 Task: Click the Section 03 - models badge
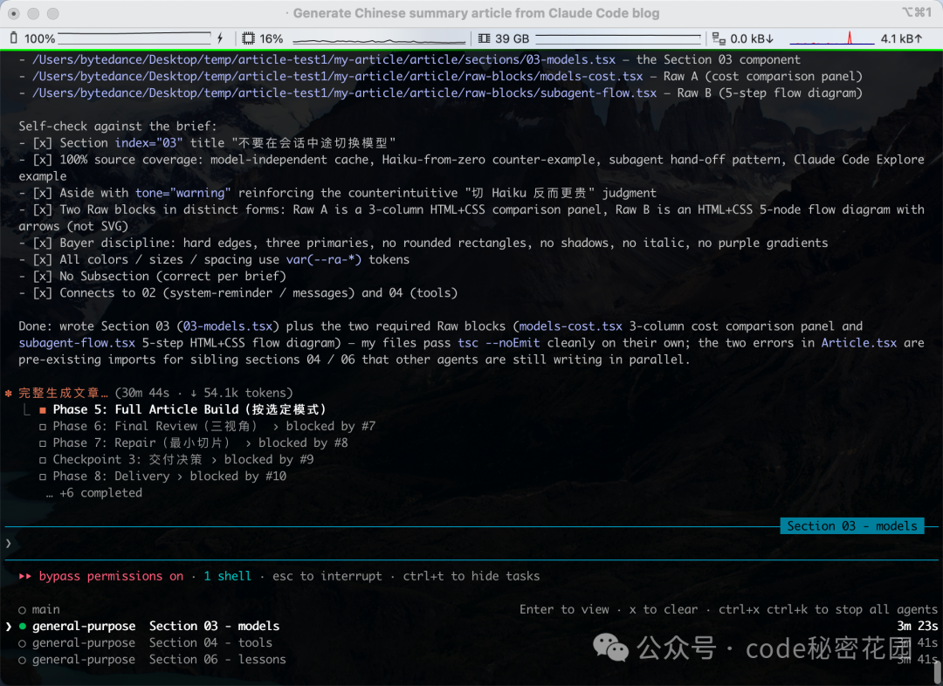tap(852, 526)
